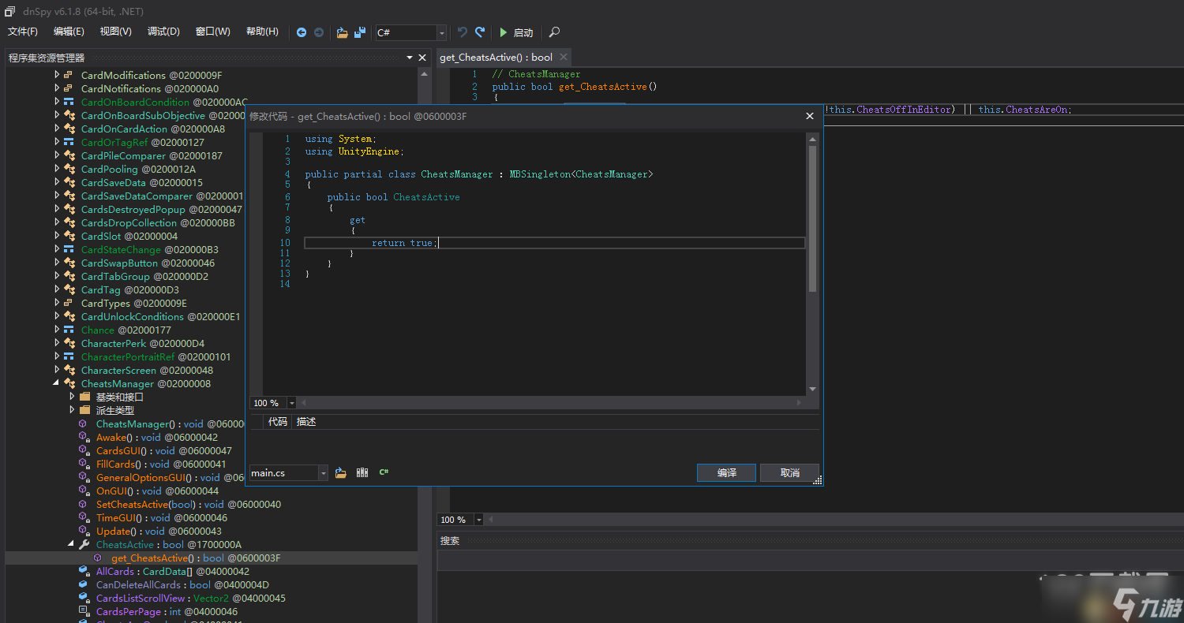Click the add assembly reference folder icon in dialog

click(x=341, y=472)
